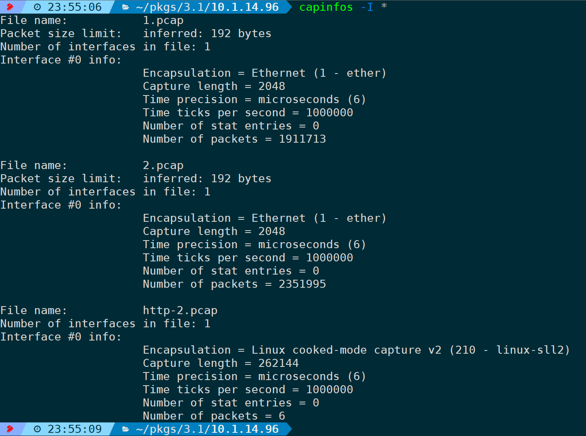Click the red prompt icon at top left
The height and width of the screenshot is (436, 586).
click(10, 7)
